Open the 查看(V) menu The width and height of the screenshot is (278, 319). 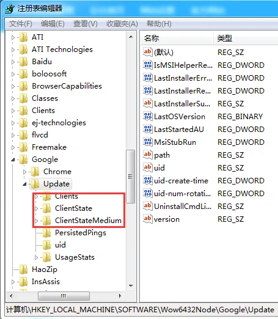tap(86, 24)
